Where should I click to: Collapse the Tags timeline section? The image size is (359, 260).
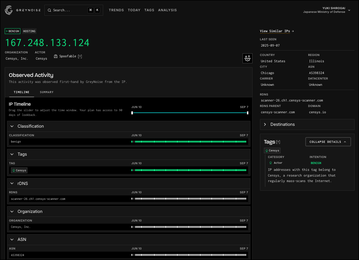click(12, 154)
